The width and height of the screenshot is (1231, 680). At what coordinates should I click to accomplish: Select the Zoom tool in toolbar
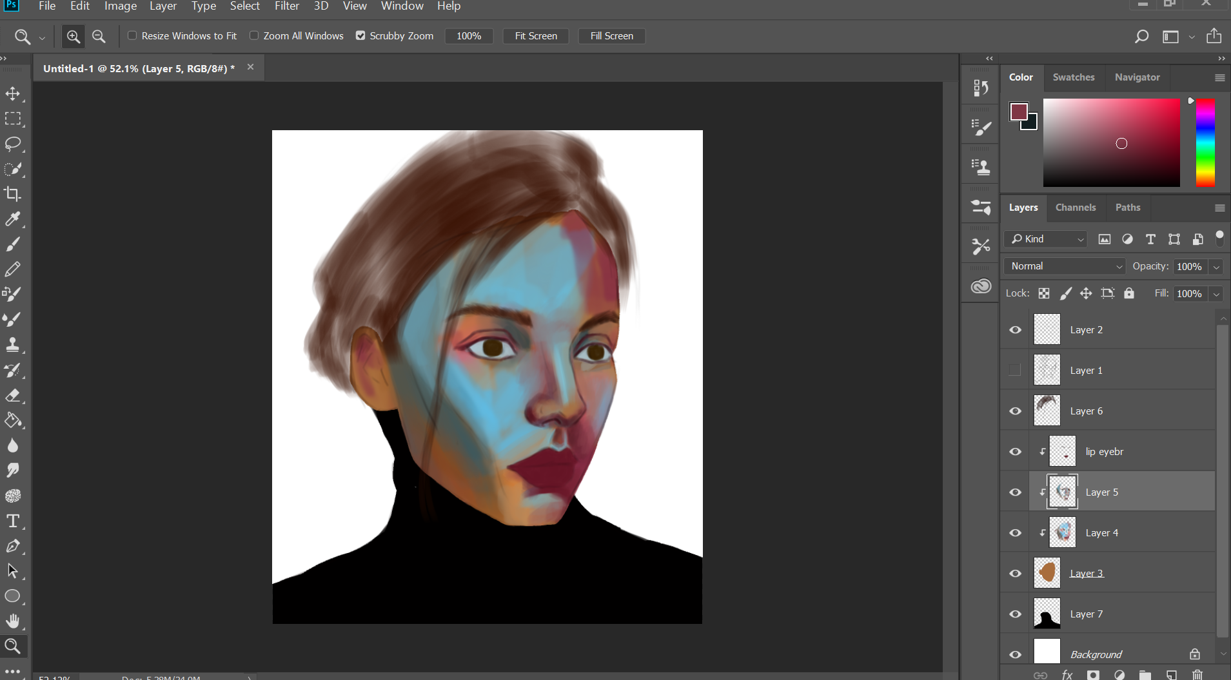[x=13, y=646]
